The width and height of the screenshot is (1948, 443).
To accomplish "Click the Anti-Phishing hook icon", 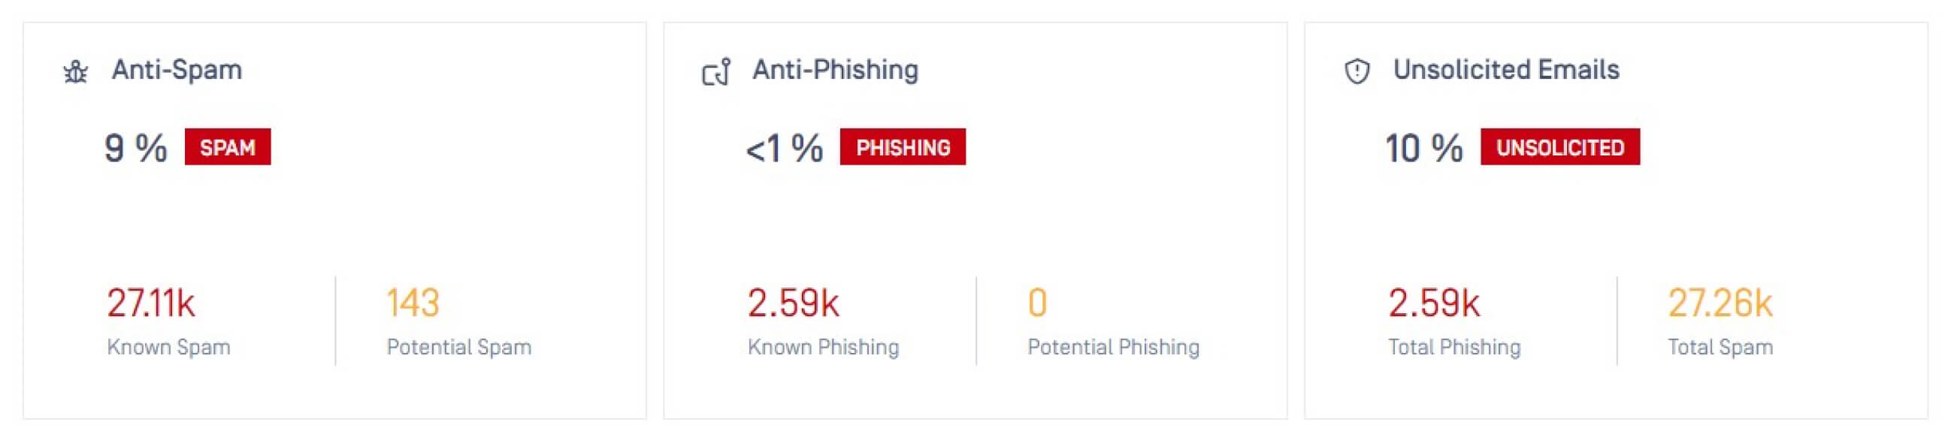I will click(716, 72).
